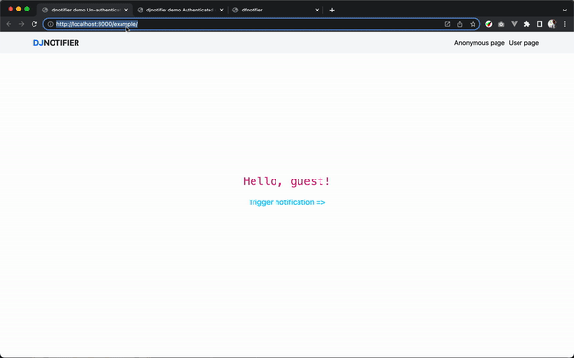Switch to the djnotifier demo Un-authenticated tab
This screenshot has height=358, width=574.
click(85, 10)
